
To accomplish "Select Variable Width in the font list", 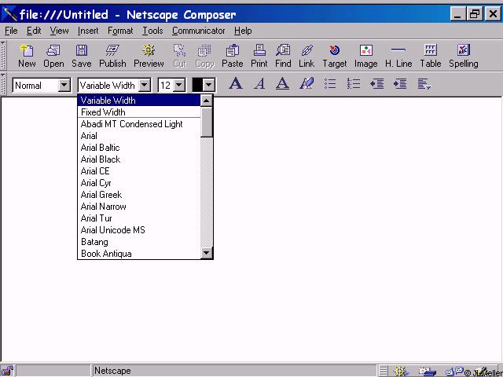I will tap(139, 101).
